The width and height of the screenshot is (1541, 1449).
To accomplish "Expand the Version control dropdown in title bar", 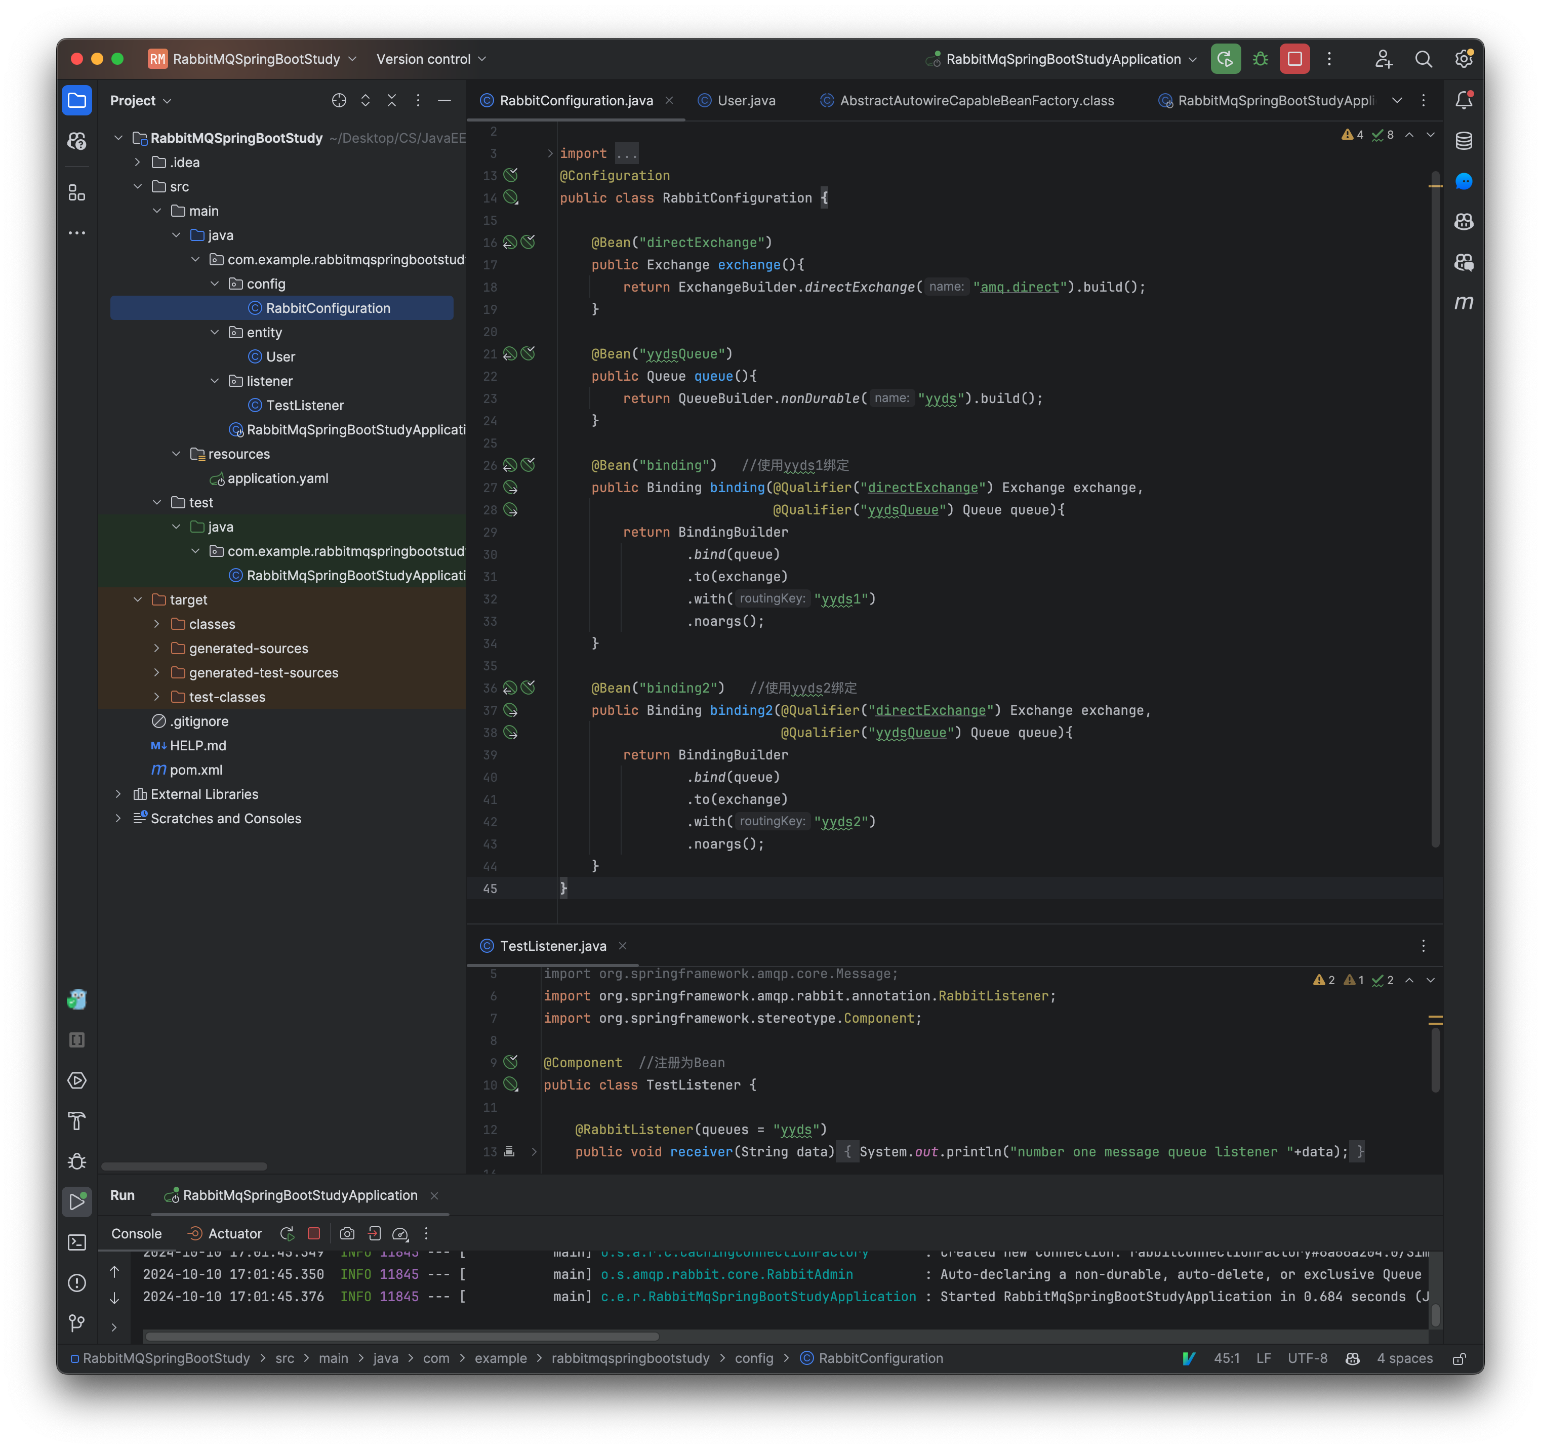I will tap(431, 59).
